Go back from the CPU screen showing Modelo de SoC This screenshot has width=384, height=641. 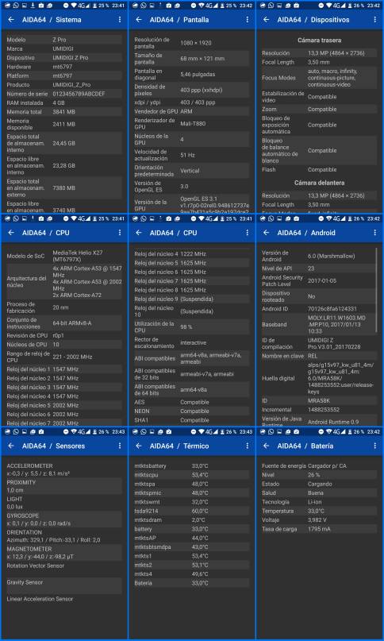click(x=11, y=233)
